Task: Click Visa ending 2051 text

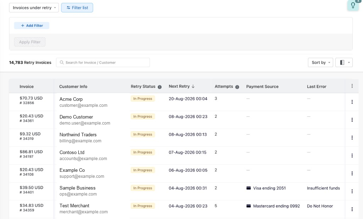Action: point(269,188)
